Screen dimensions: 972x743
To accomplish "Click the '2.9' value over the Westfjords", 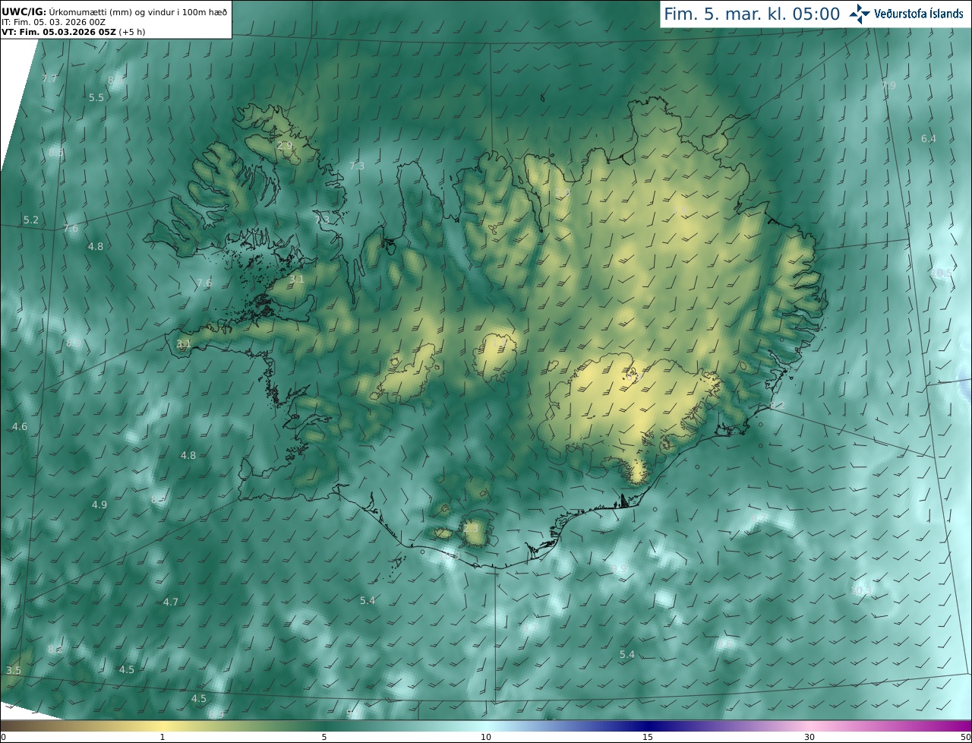I will click(x=285, y=145).
